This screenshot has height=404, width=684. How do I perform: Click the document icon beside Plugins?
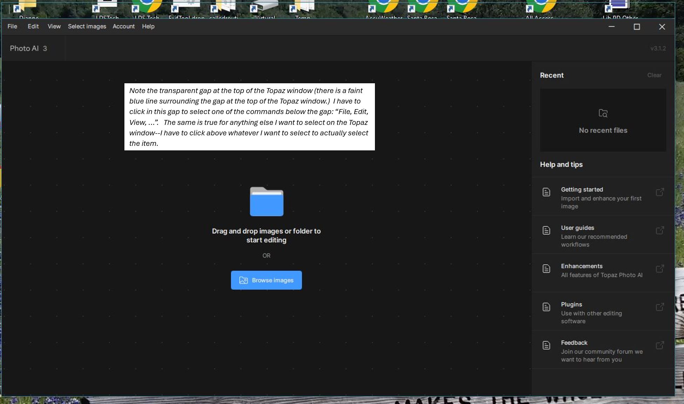546,307
